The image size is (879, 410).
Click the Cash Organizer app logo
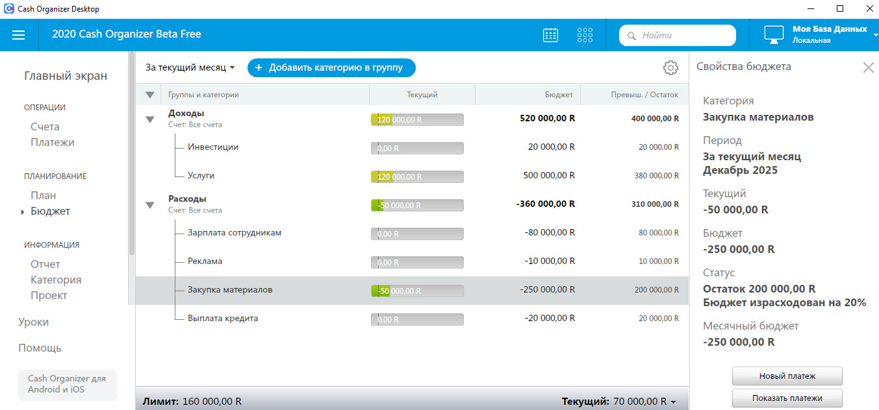pyautogui.click(x=9, y=9)
